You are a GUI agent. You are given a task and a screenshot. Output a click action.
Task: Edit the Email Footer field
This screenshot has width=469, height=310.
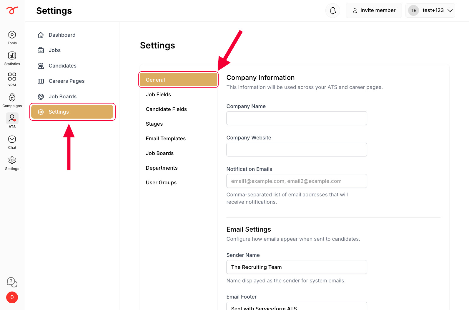297,306
